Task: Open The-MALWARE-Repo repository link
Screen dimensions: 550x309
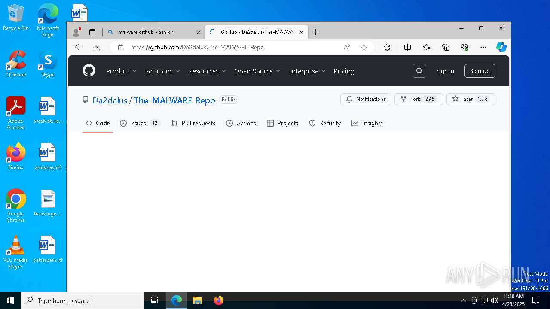Action: (174, 100)
